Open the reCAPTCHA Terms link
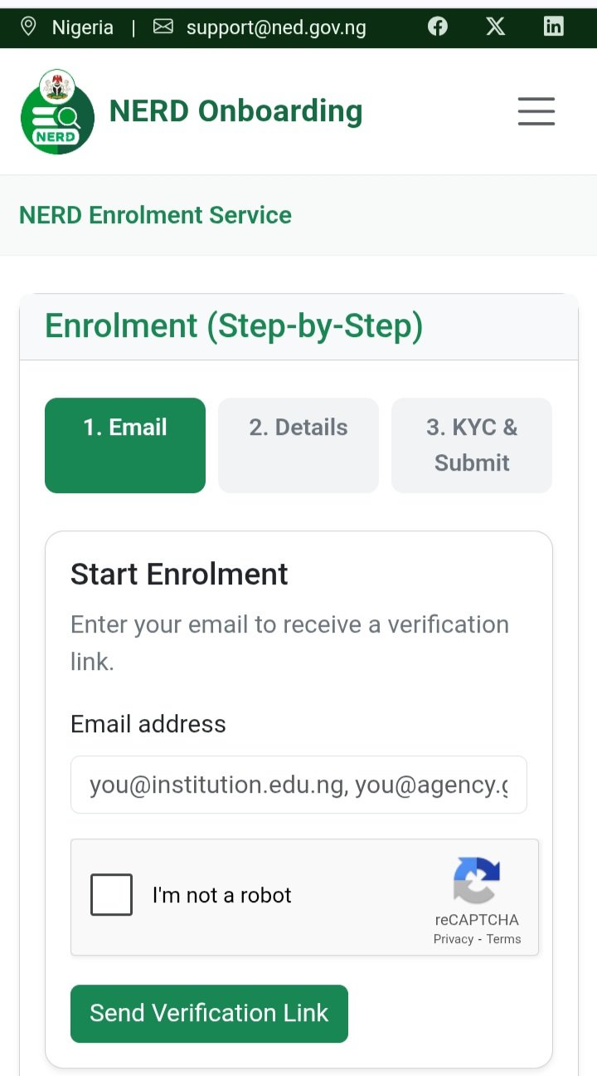 (x=504, y=939)
